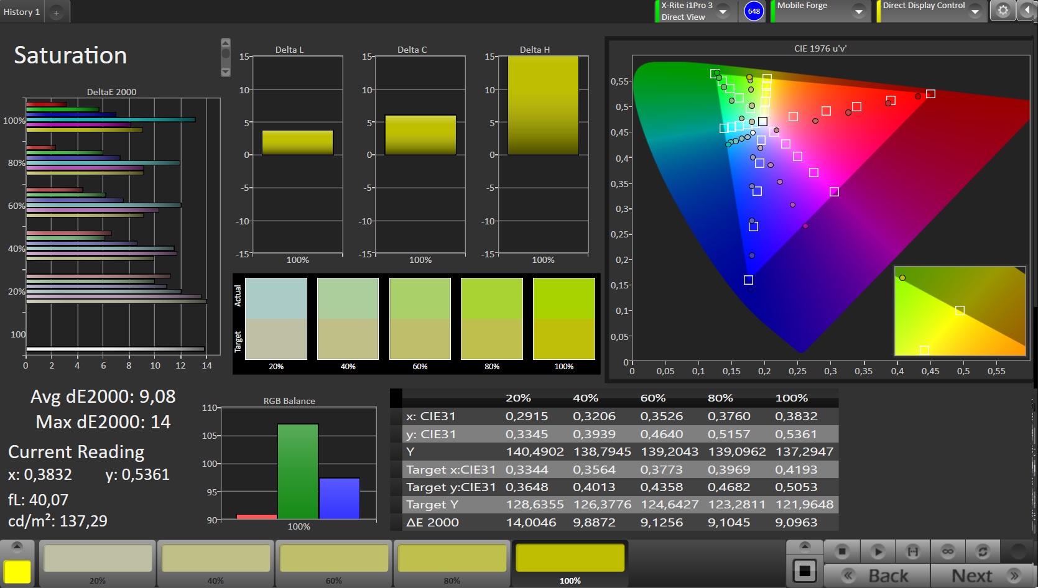The image size is (1038, 588).
Task: Click the blue 648 counter badge
Action: coord(754,11)
